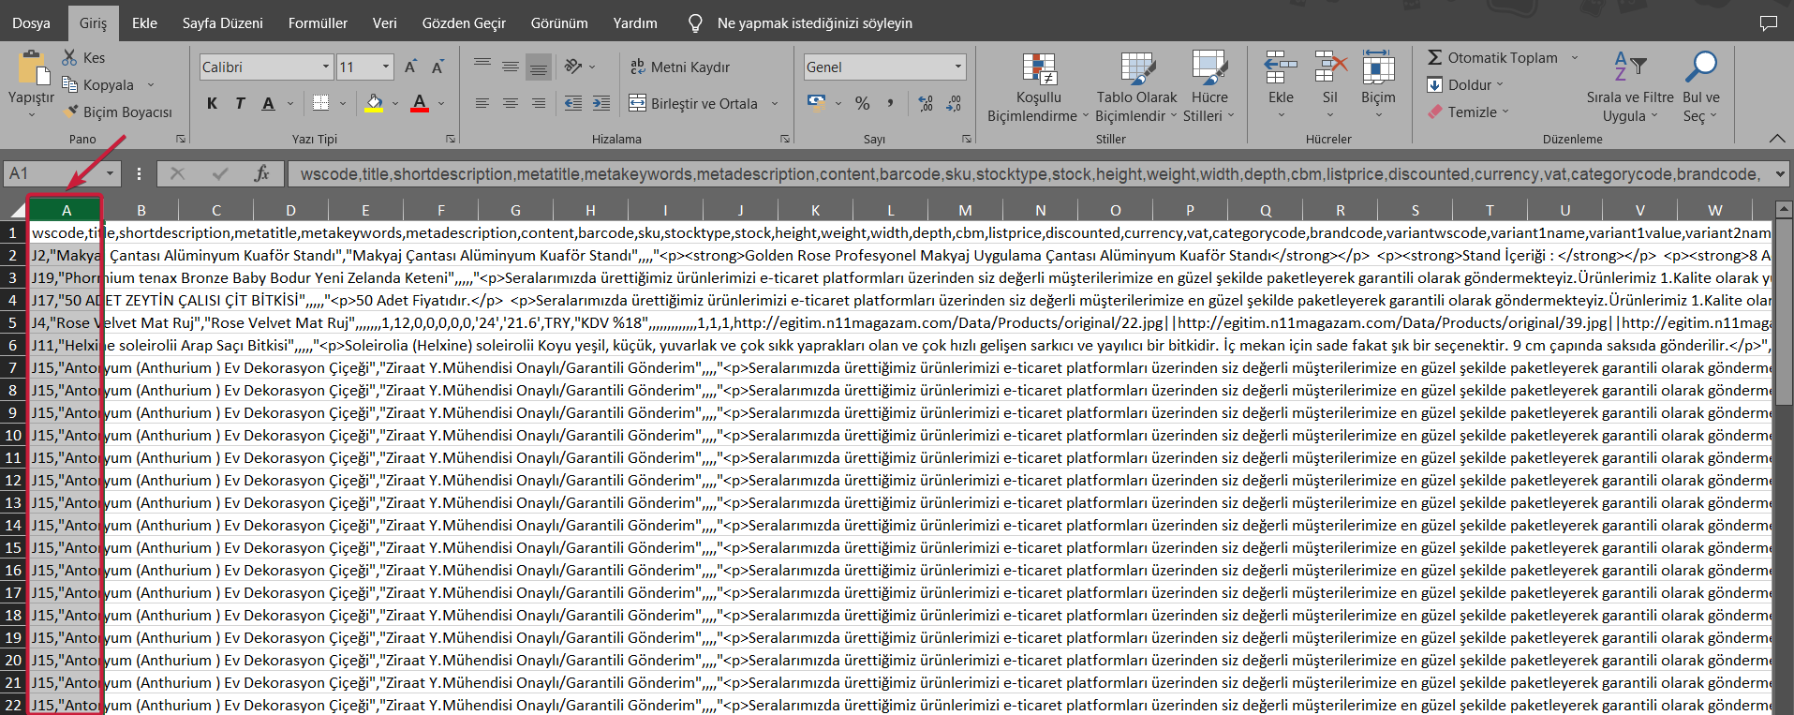
Task: Toggle italic formatting (T)
Action: (240, 103)
